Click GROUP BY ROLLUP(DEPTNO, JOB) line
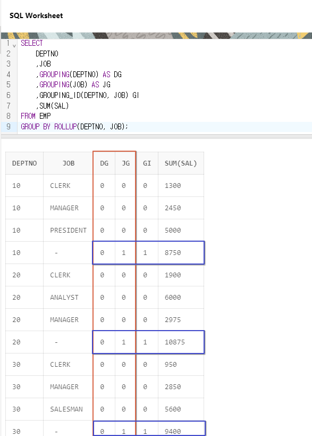This screenshot has height=436, width=312. [x=74, y=127]
